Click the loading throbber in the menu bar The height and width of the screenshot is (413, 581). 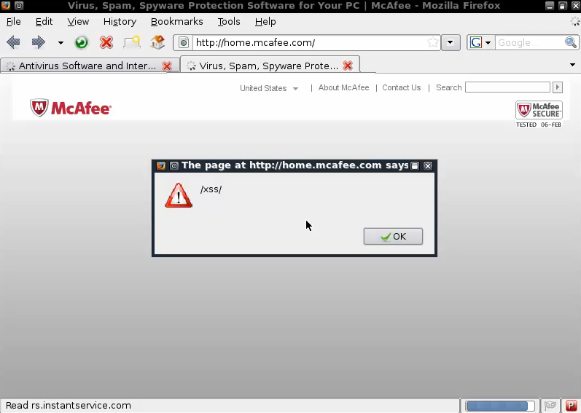pyautogui.click(x=575, y=21)
